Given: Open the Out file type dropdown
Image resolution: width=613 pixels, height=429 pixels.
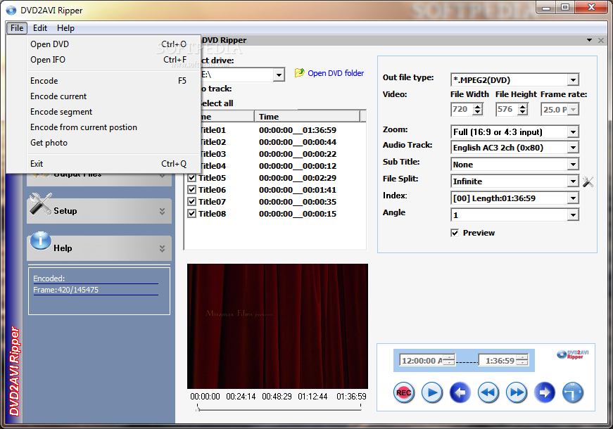Looking at the screenshot, I should pyautogui.click(x=573, y=80).
